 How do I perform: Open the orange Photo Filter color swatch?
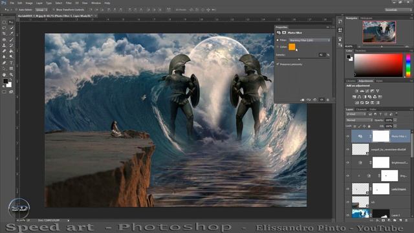(x=292, y=47)
